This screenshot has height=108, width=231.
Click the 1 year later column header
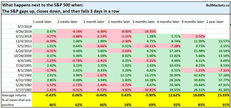217,22
